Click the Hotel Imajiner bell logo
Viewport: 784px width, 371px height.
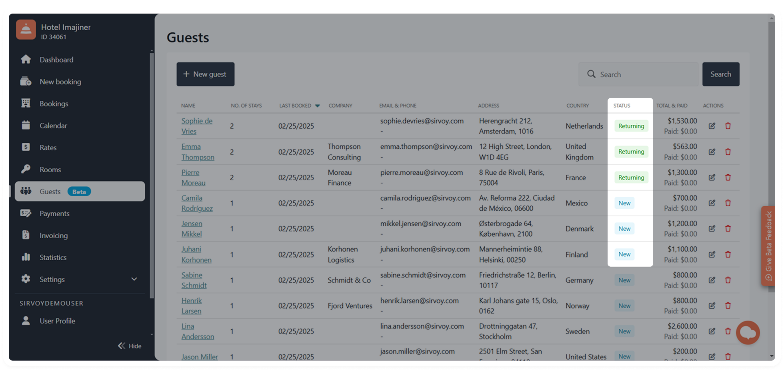point(26,30)
